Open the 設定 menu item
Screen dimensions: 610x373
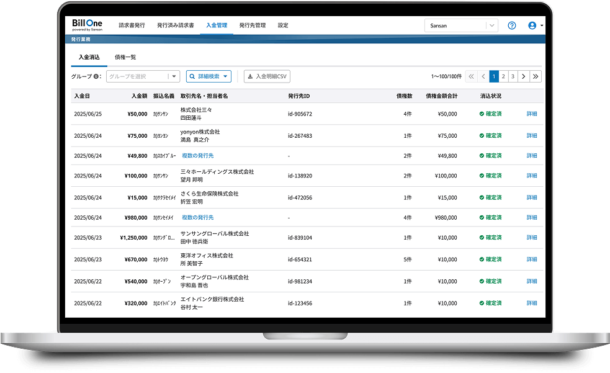pyautogui.click(x=283, y=25)
